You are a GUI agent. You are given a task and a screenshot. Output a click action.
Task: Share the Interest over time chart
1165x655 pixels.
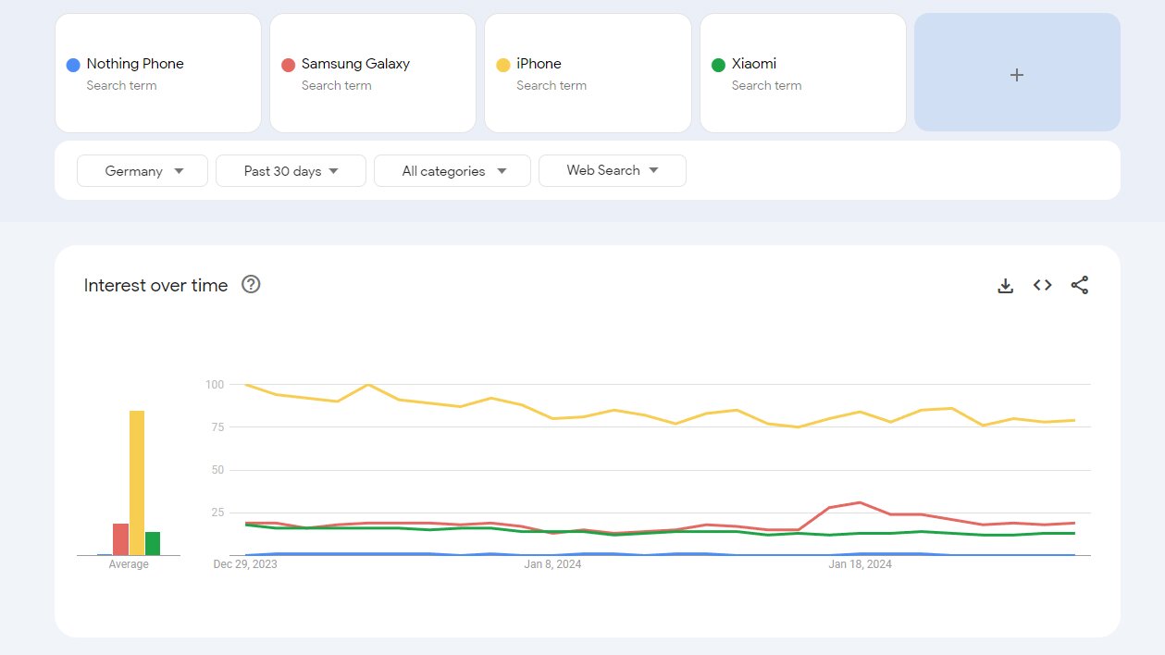click(x=1079, y=286)
